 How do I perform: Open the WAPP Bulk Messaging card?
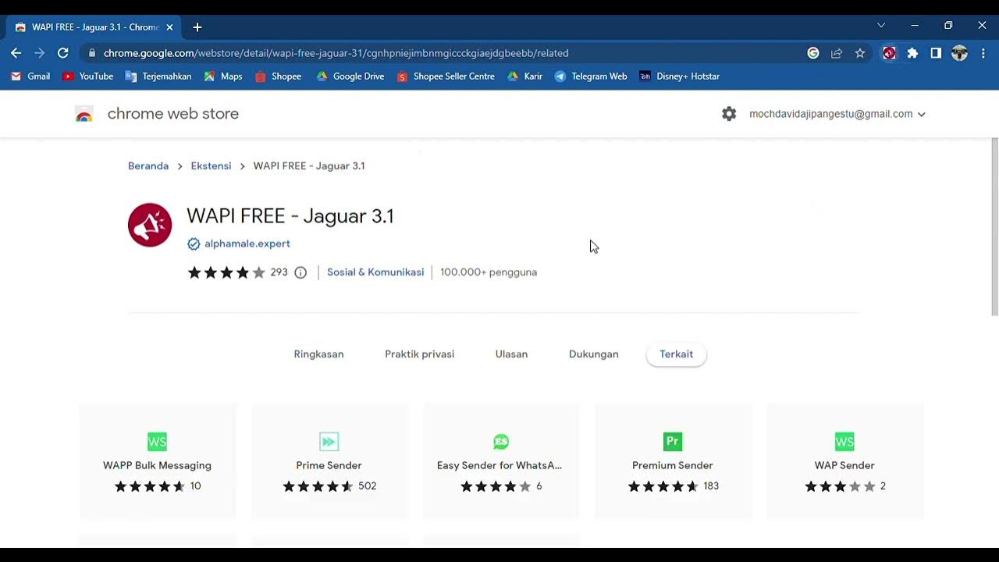(158, 461)
